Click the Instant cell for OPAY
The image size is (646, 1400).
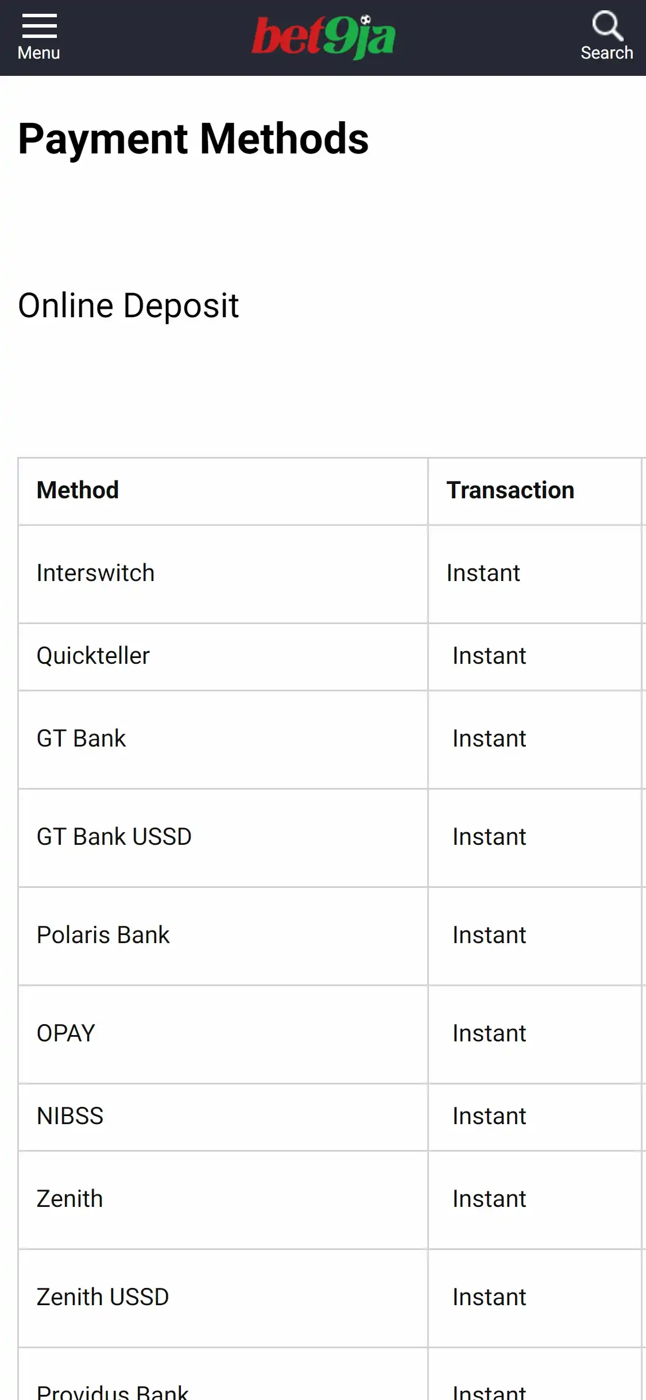click(489, 1033)
